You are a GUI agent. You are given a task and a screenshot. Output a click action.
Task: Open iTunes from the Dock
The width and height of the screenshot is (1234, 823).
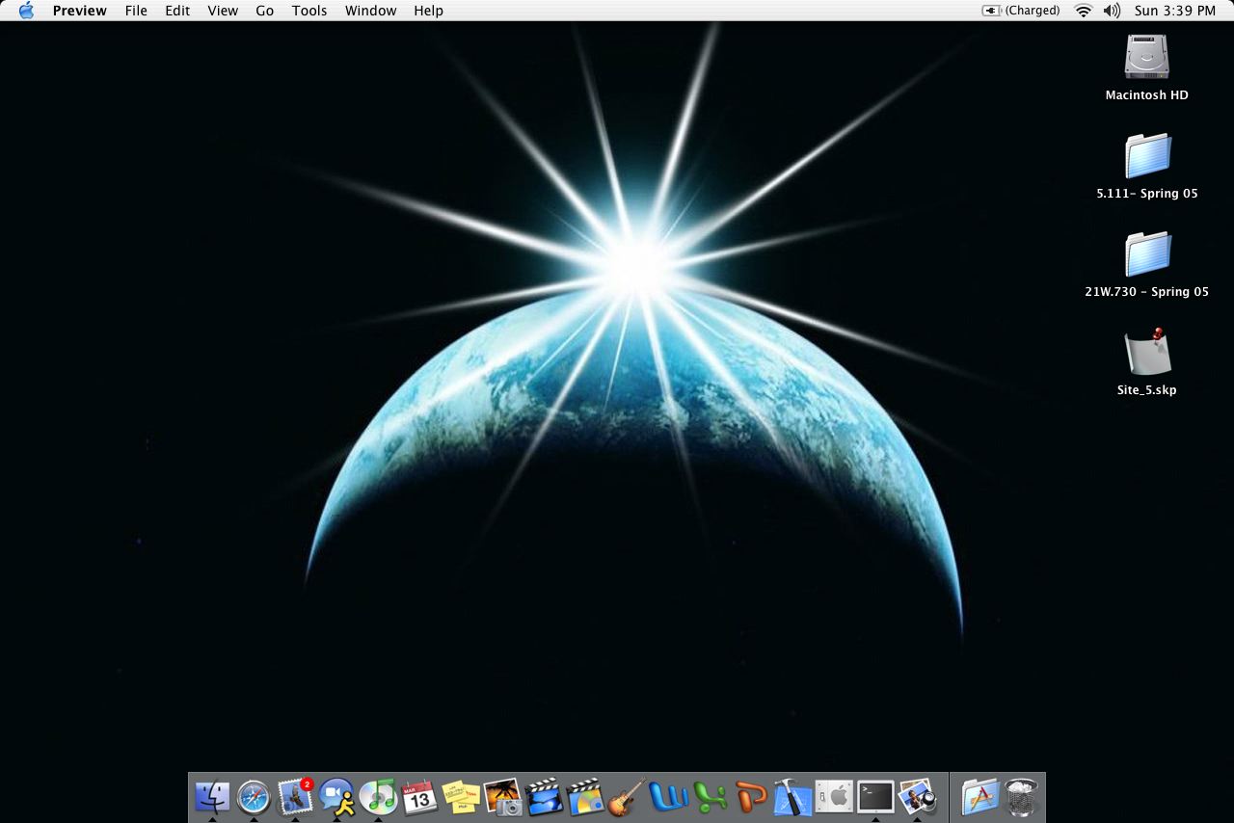tap(378, 797)
